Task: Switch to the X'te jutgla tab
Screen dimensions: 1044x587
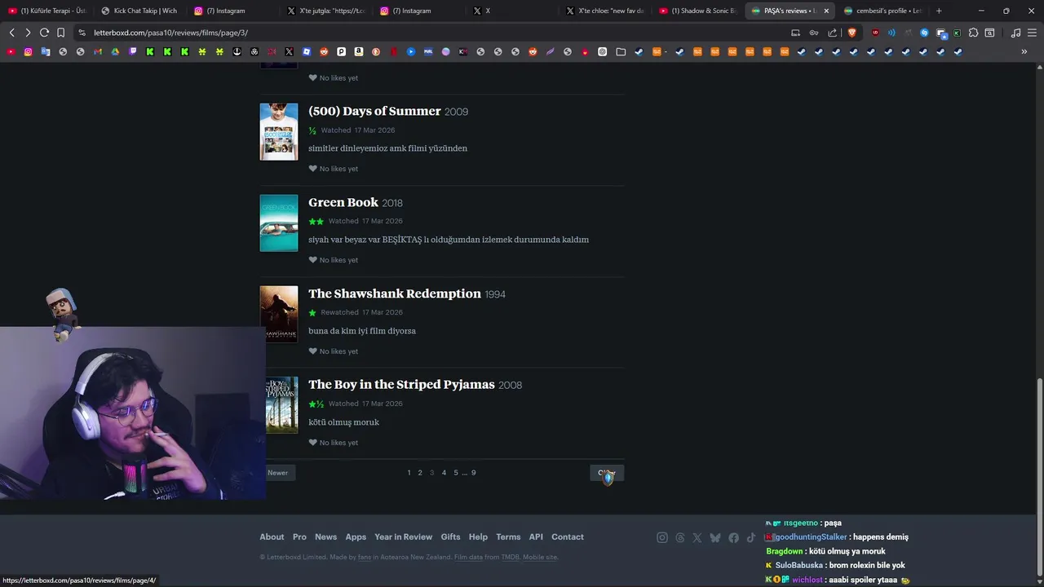Action: point(326,11)
